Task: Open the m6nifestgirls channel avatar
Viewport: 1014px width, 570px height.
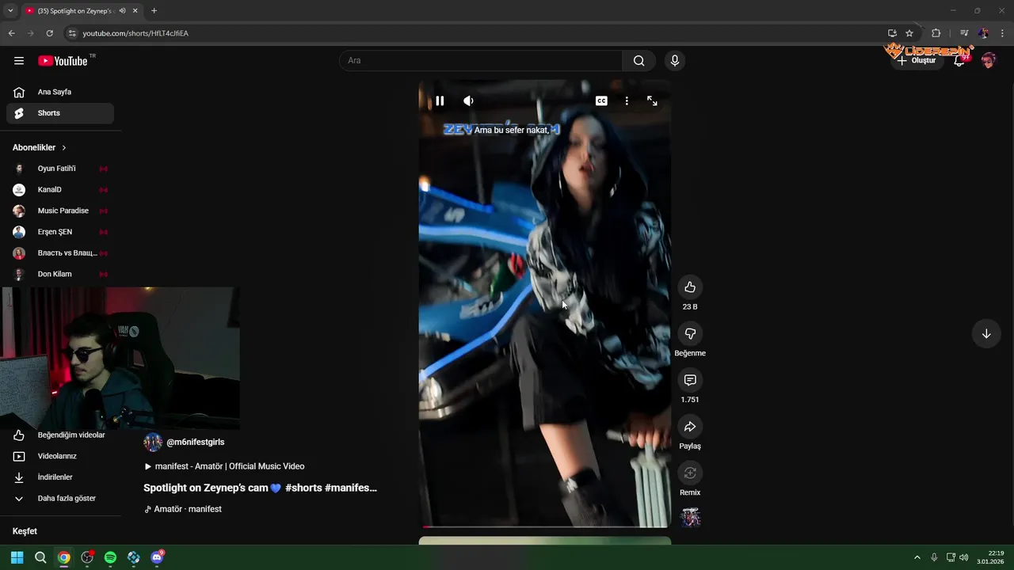Action: point(153,443)
